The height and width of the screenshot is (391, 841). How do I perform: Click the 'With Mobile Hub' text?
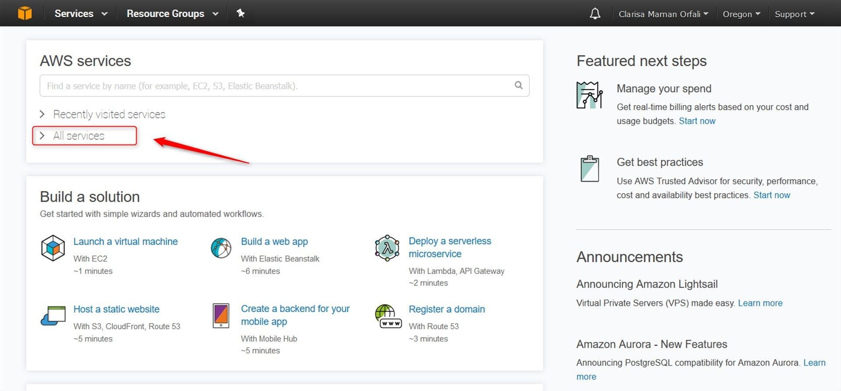tap(269, 338)
